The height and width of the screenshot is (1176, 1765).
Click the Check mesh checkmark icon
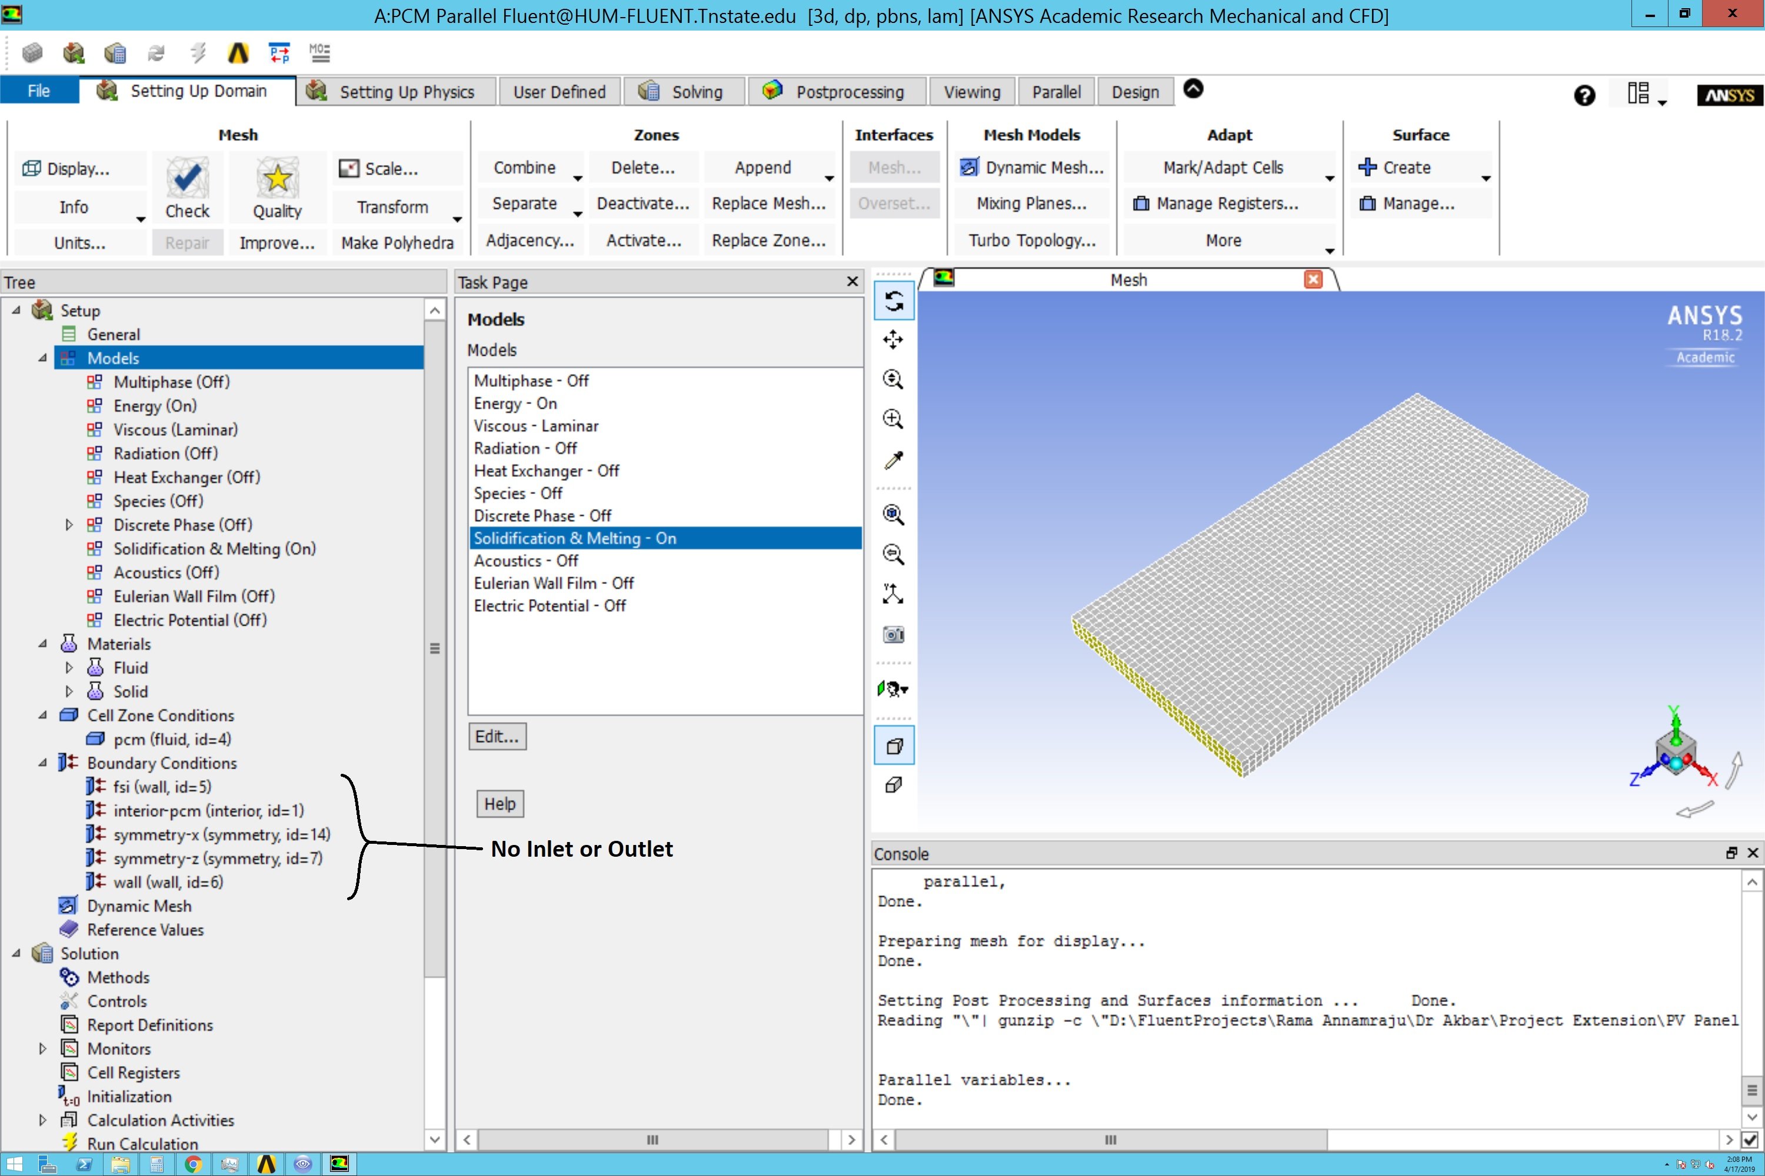[188, 178]
